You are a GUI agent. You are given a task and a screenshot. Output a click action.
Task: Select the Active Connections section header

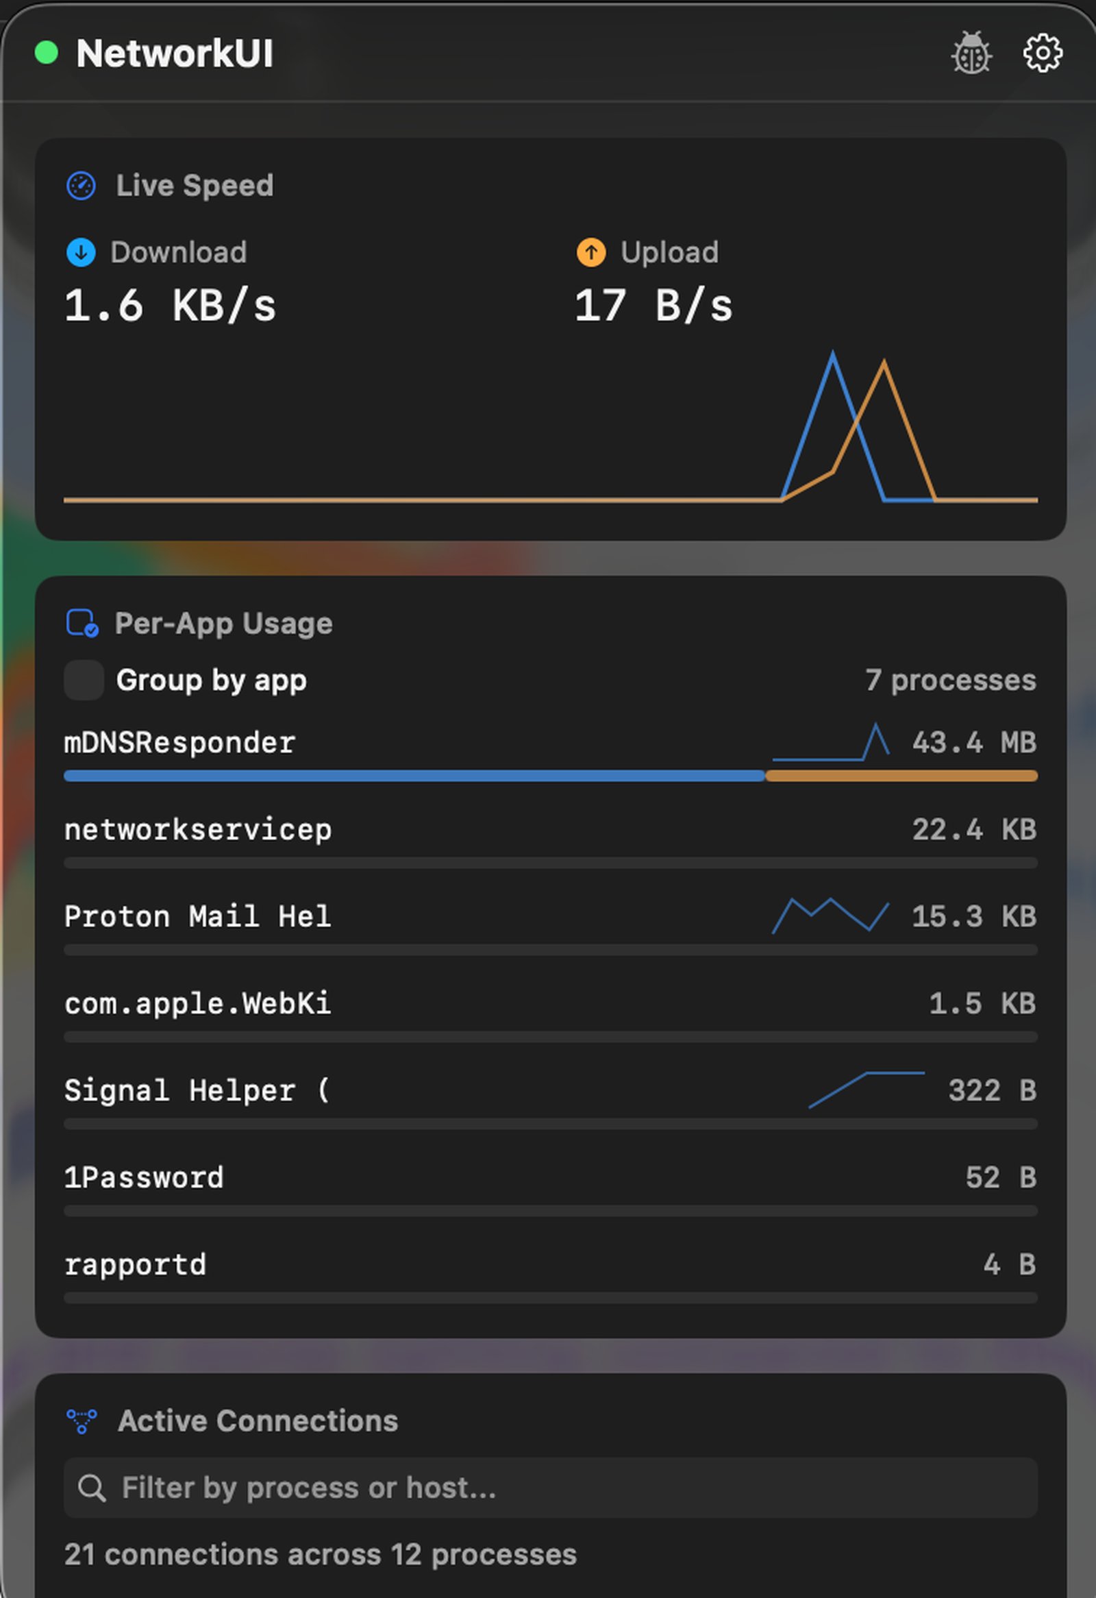pos(259,1420)
